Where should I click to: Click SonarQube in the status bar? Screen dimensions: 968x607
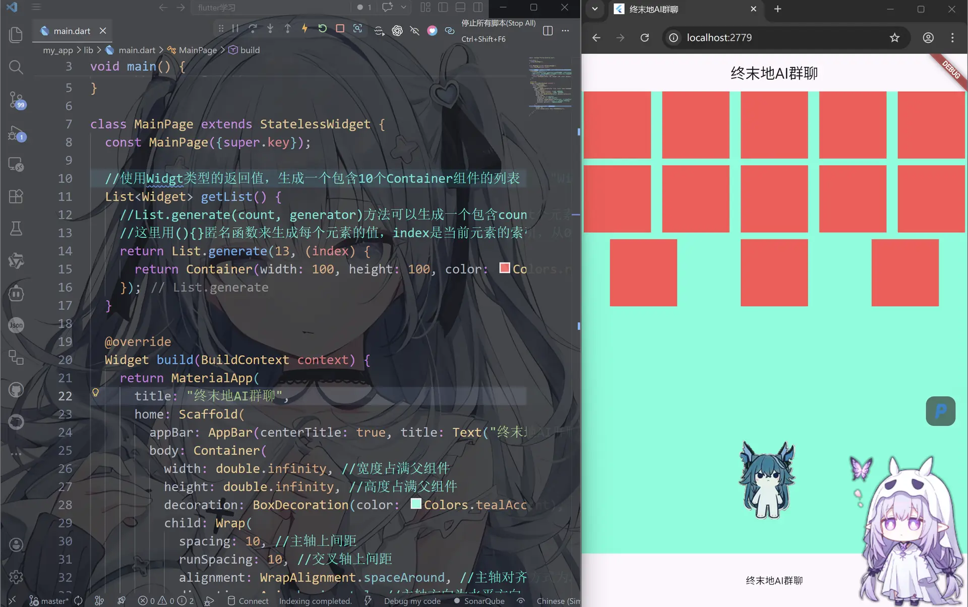pyautogui.click(x=479, y=600)
